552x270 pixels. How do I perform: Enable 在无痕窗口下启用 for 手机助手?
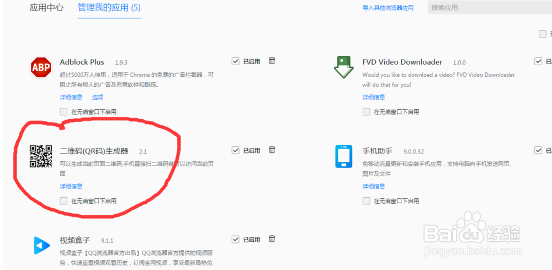(x=366, y=201)
